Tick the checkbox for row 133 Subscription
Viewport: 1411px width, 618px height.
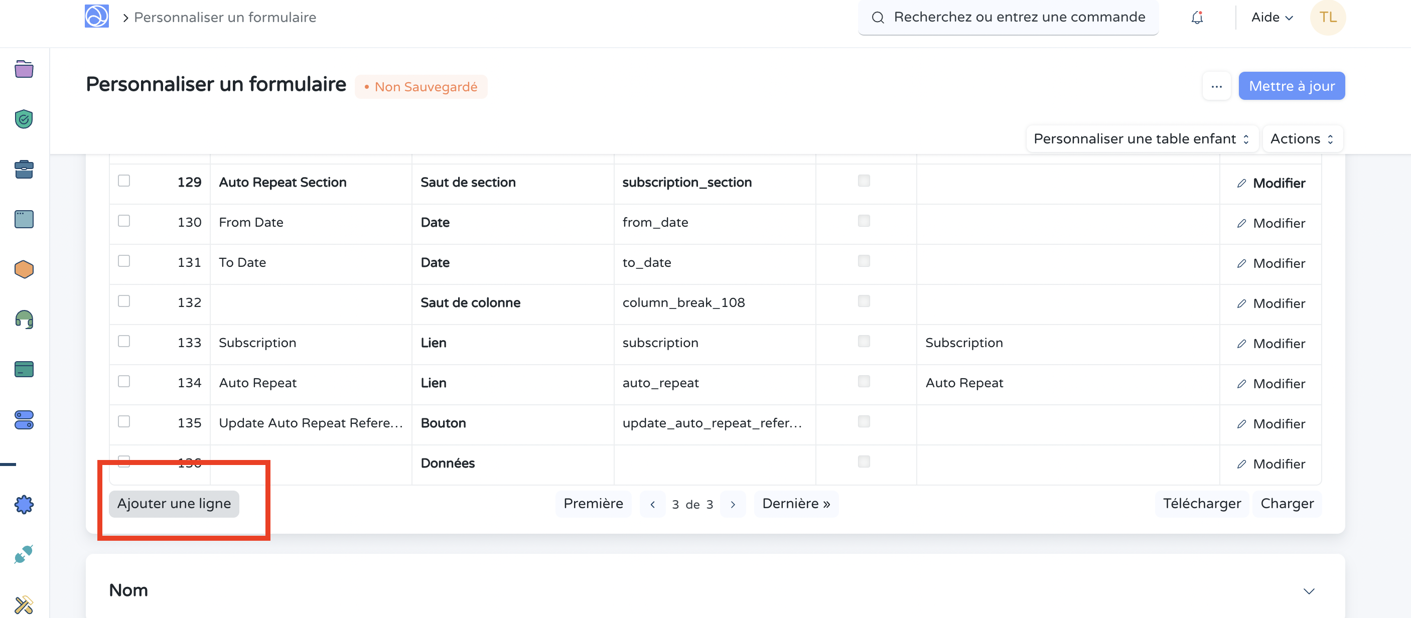124,341
